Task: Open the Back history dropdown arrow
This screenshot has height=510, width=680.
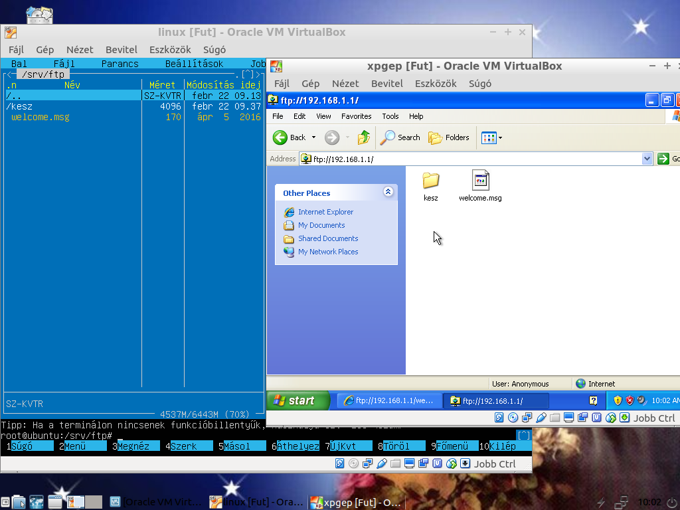Action: [313, 137]
